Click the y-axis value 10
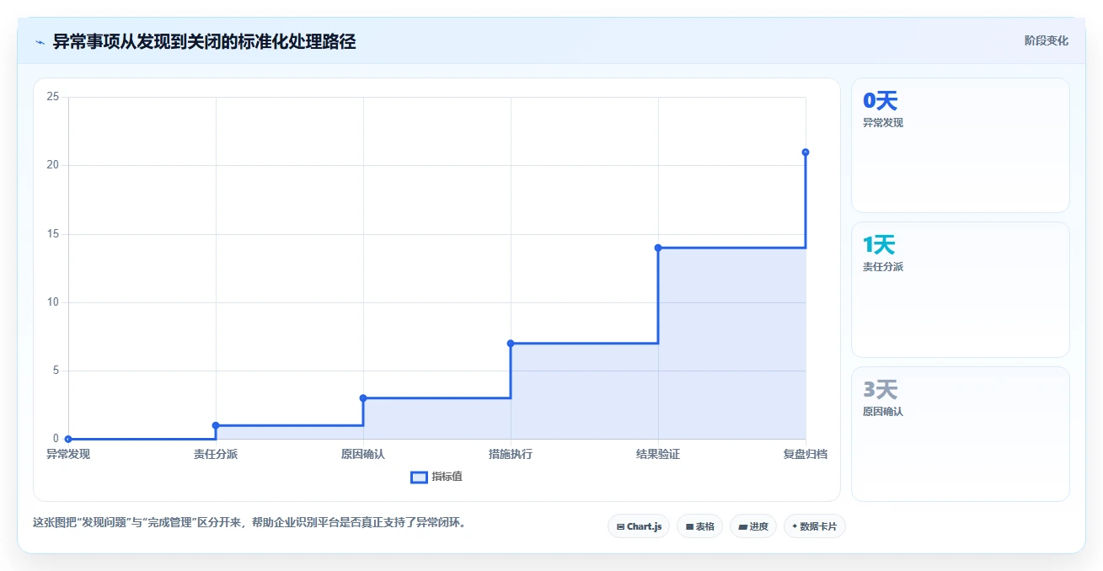This screenshot has width=1103, height=571. click(x=53, y=302)
